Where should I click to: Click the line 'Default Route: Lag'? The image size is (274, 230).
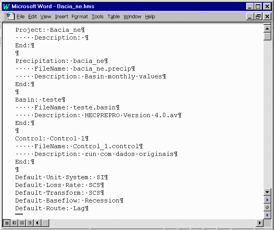pos(52,208)
